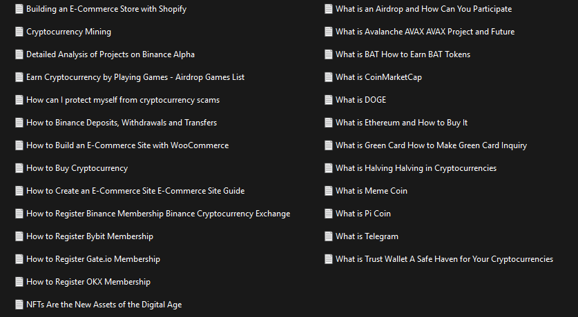The height and width of the screenshot is (317, 578).
Task: Select icon next to How to Register OKX Membership
Action: pos(19,282)
